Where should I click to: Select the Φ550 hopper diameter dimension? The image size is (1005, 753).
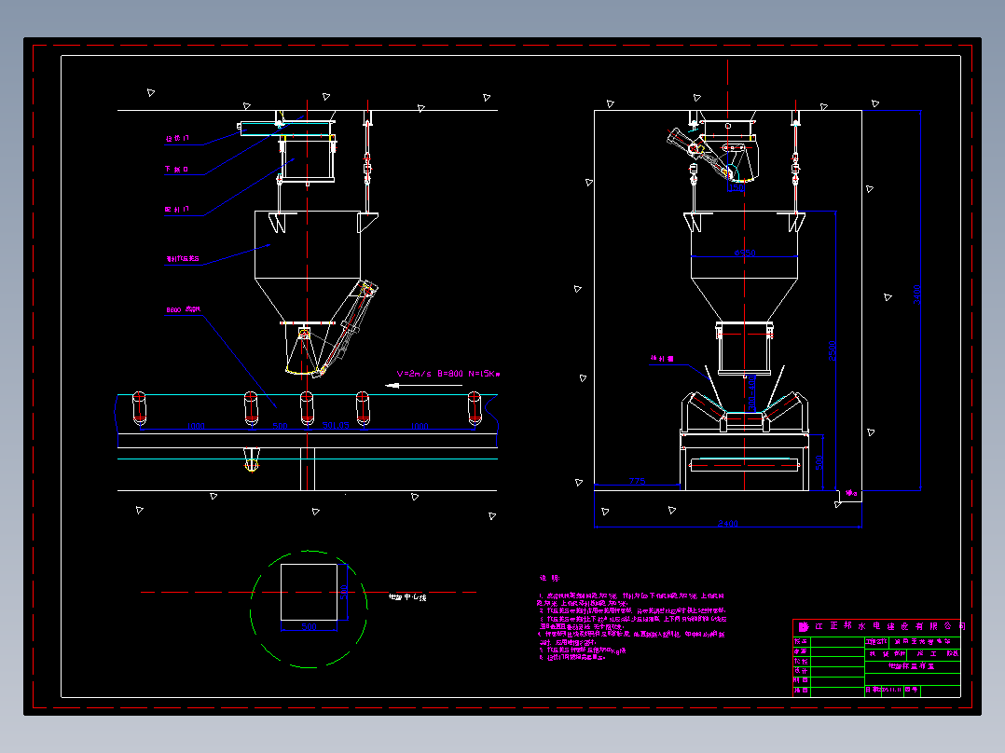[x=745, y=253]
